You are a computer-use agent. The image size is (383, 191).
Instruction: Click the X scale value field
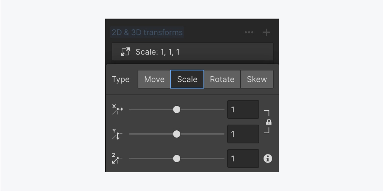point(243,109)
